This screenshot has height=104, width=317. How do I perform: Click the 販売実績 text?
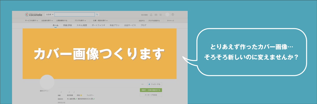tap(70, 95)
